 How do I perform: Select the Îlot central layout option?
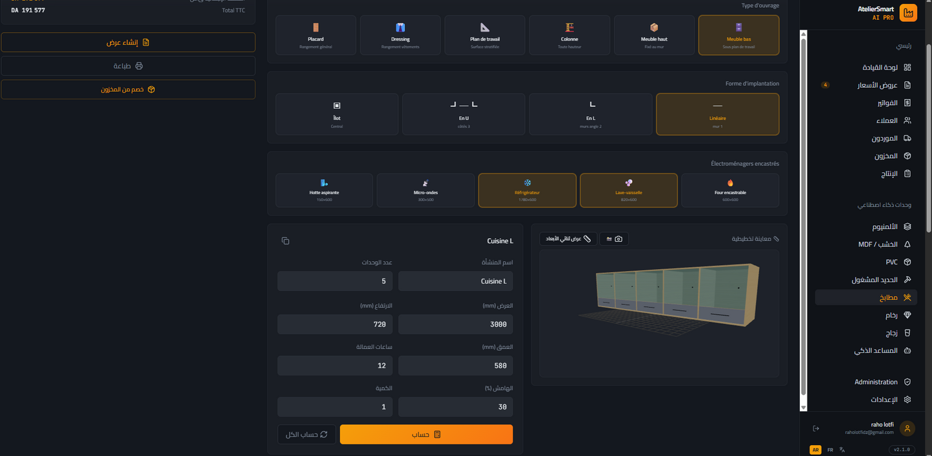tap(337, 114)
